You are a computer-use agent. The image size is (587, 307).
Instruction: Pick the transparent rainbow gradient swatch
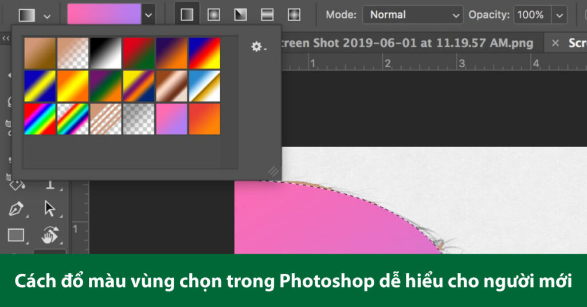pos(73,119)
